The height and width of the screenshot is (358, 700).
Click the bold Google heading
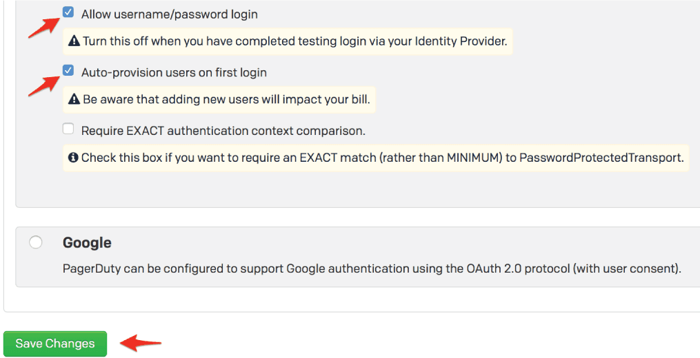point(87,242)
